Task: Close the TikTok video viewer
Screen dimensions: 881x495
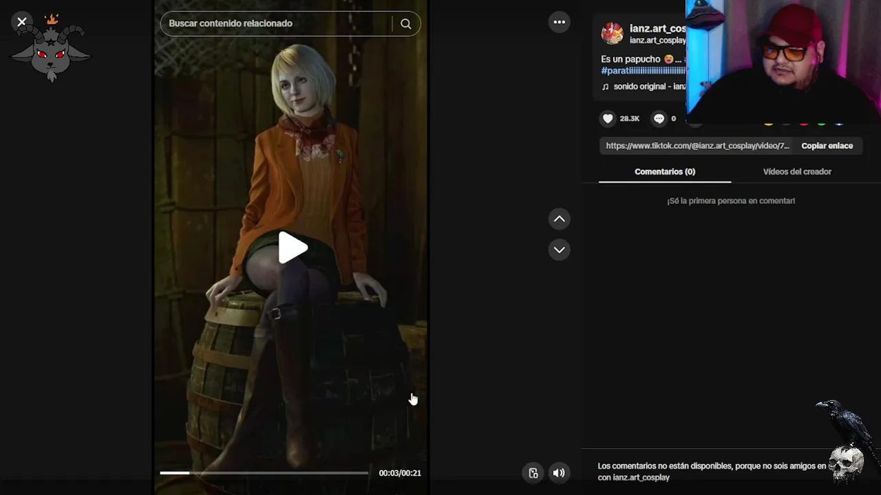Action: pyautogui.click(x=21, y=22)
